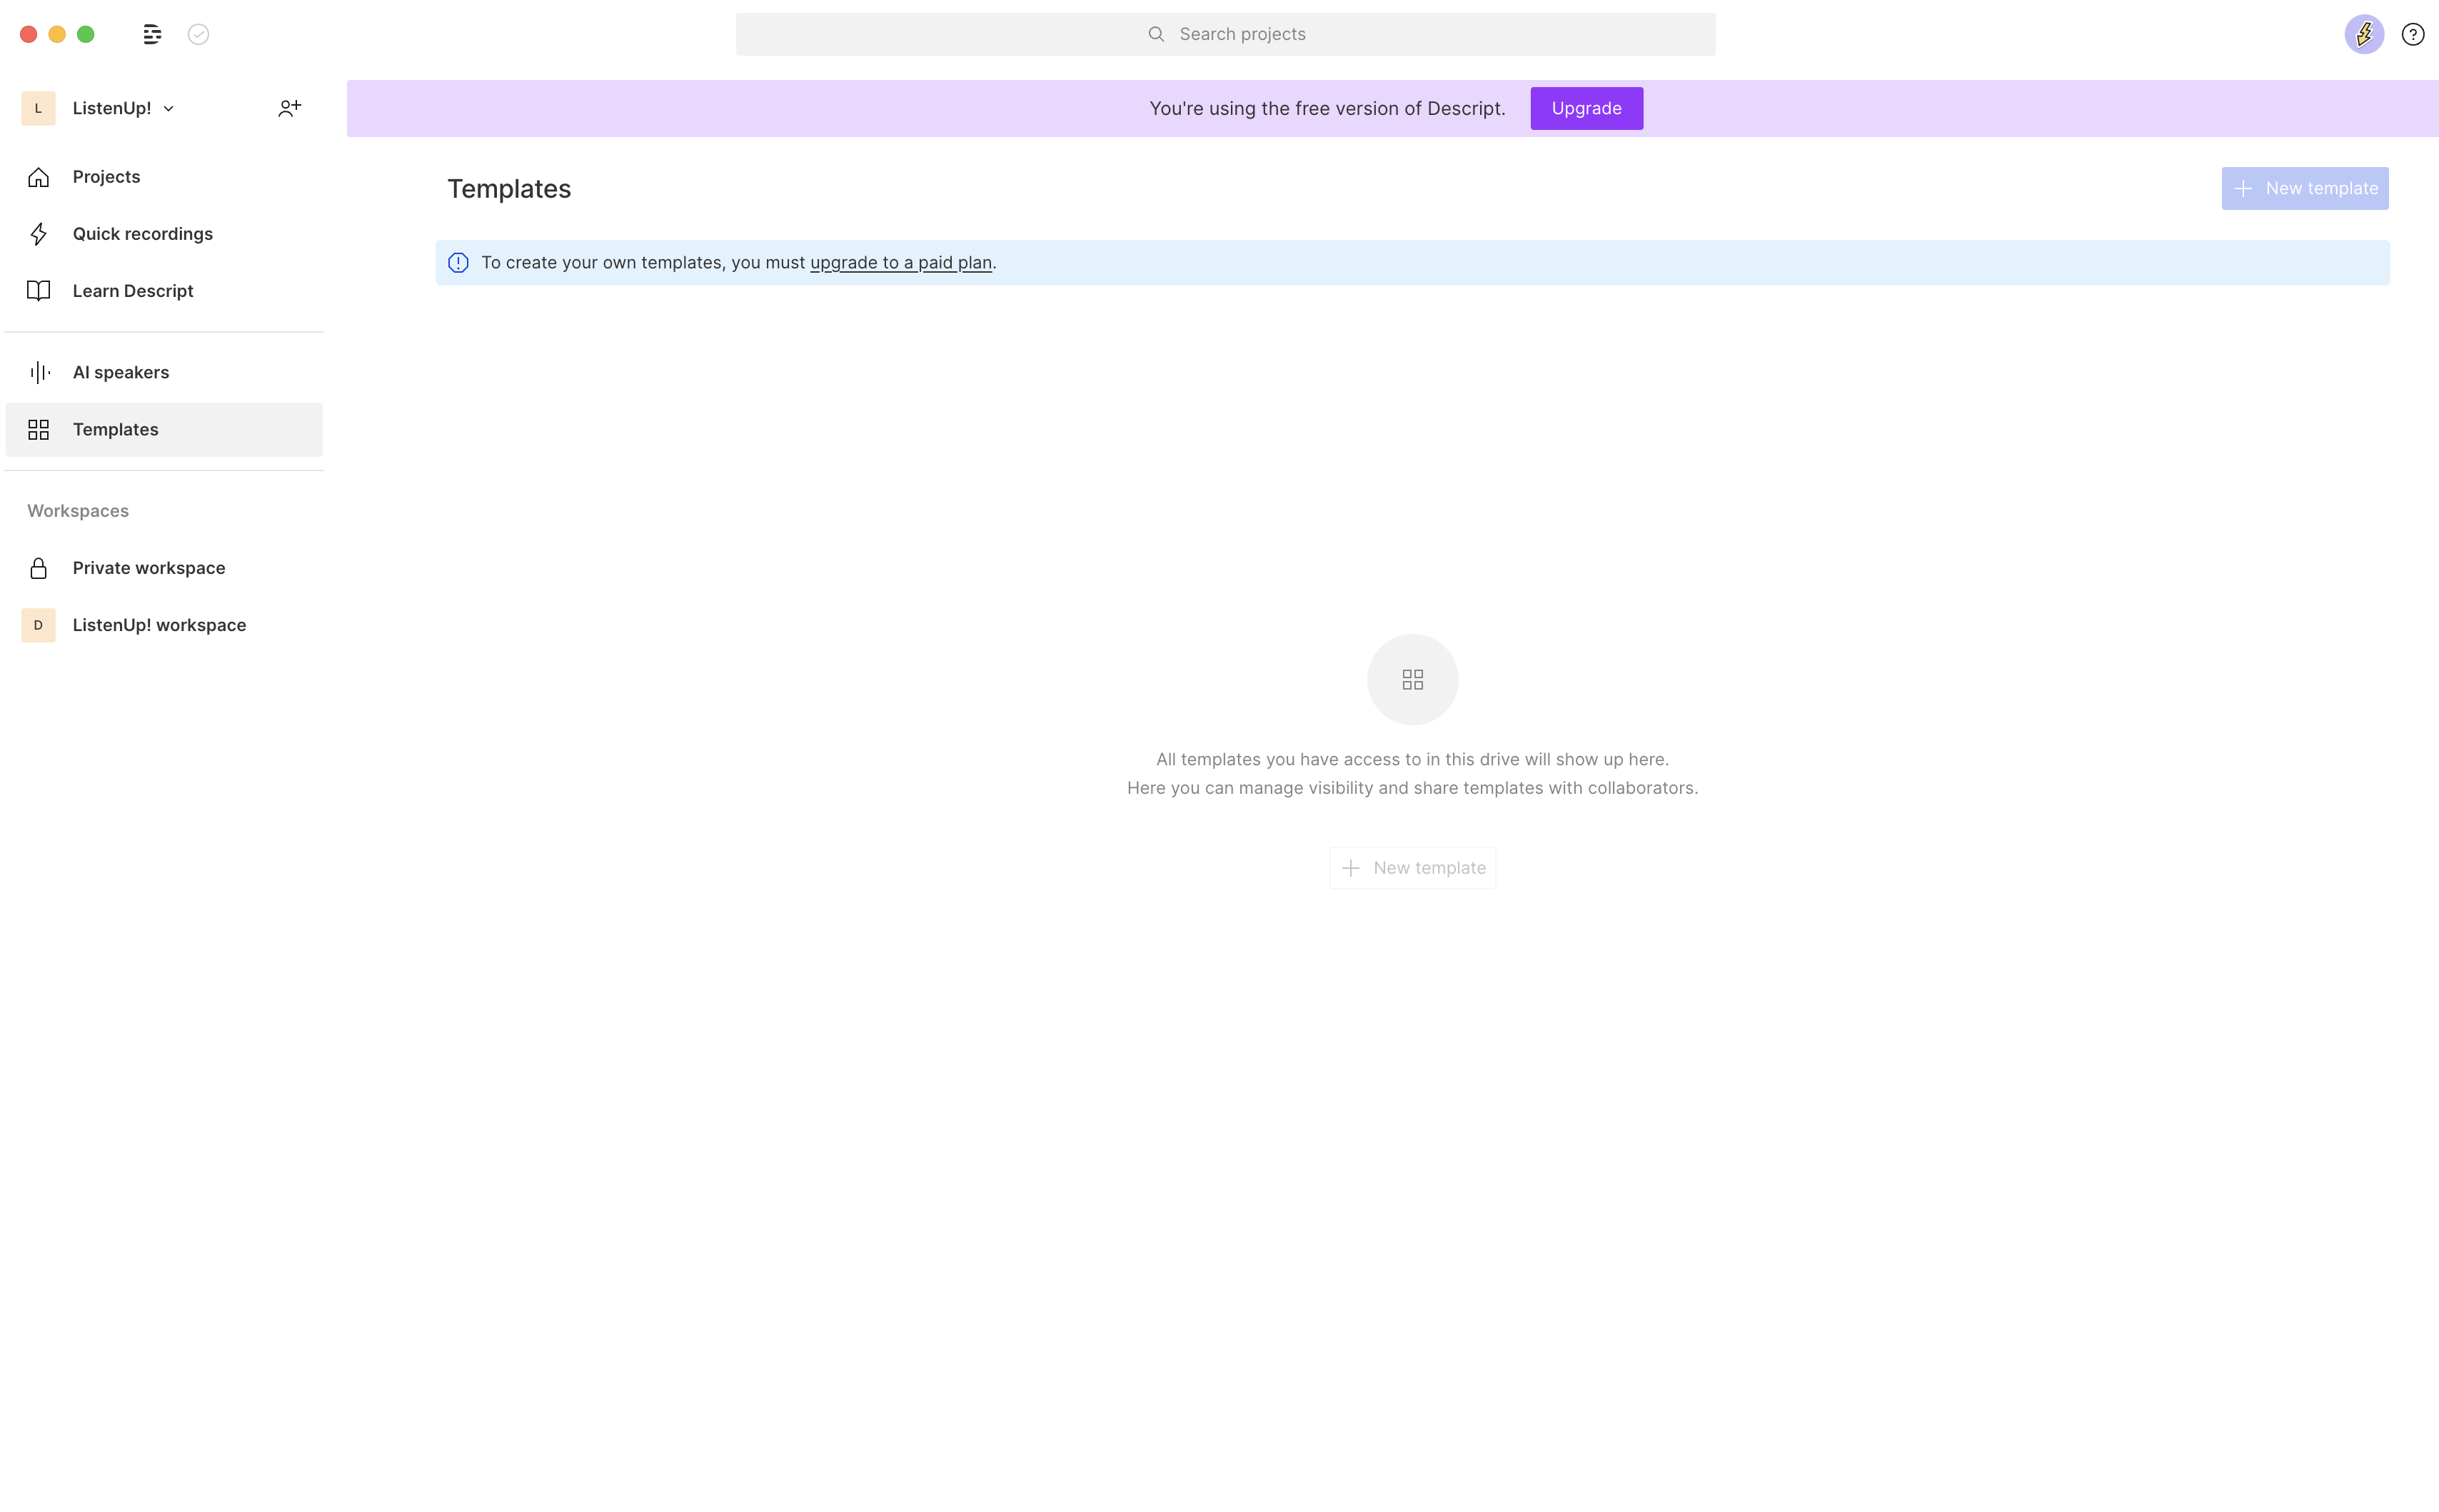Click the sync status checkmark icon
2439x1512 pixels.
tap(198, 34)
